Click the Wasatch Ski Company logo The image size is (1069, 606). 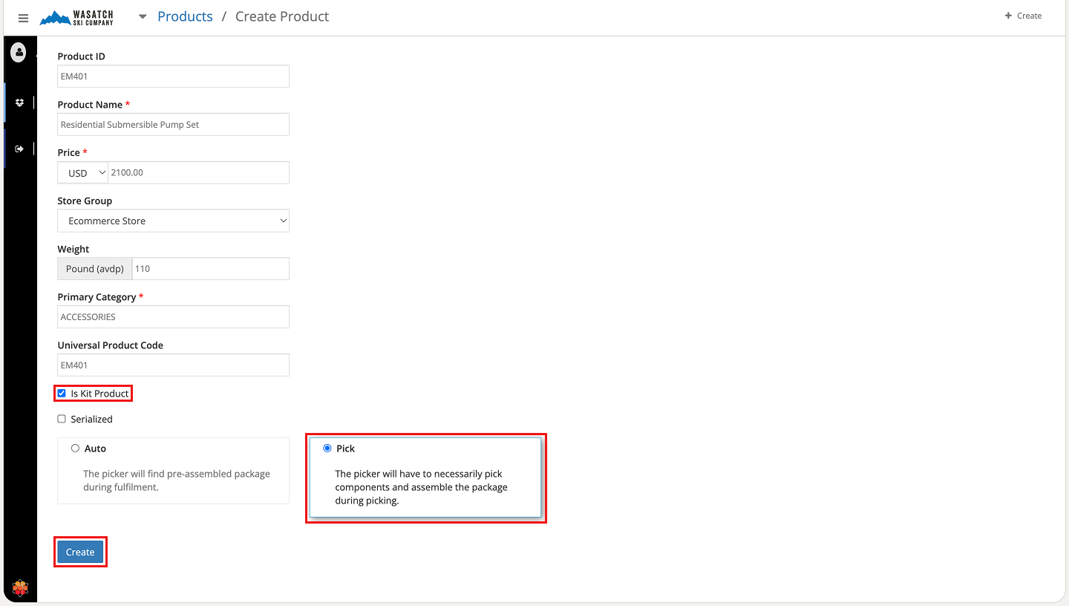point(77,18)
